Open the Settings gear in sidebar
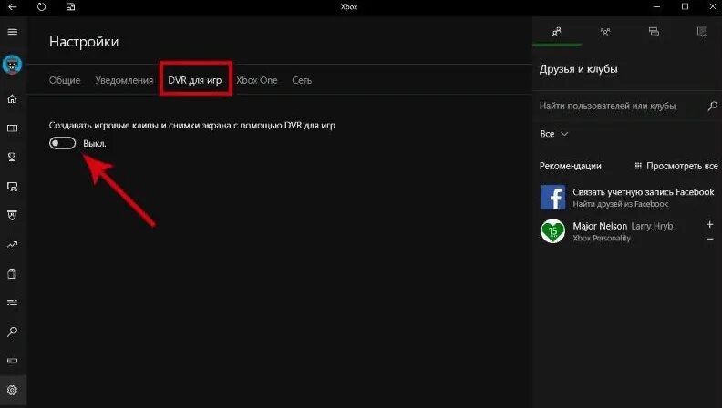Viewport: 722px width, 408px height. click(x=13, y=390)
